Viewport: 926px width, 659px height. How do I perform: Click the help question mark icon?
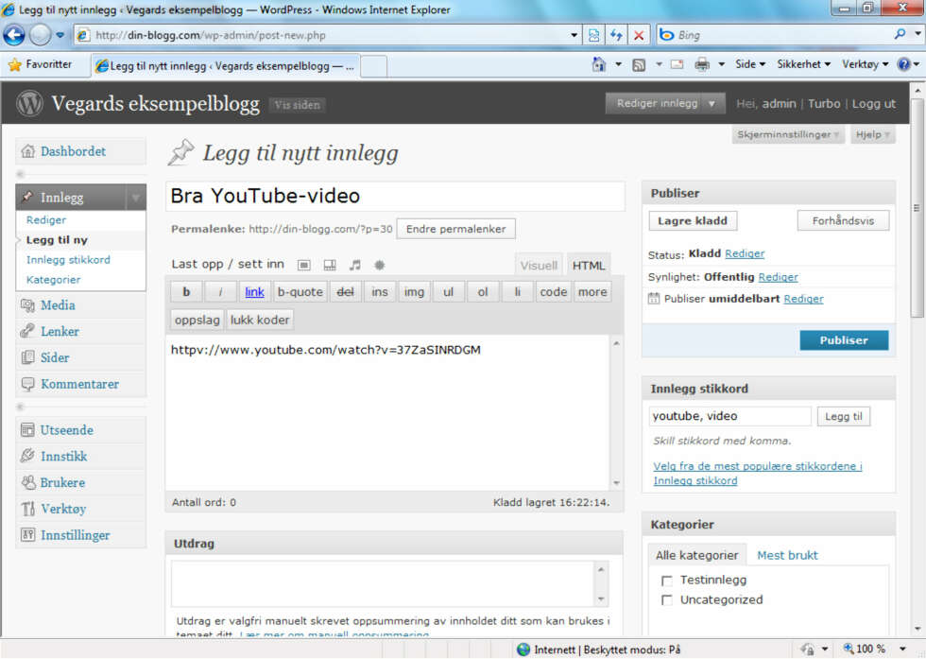pyautogui.click(x=903, y=64)
